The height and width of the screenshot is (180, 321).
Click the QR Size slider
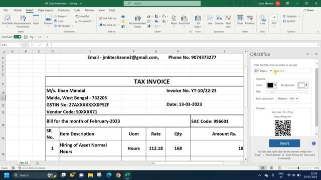[x=287, y=92]
